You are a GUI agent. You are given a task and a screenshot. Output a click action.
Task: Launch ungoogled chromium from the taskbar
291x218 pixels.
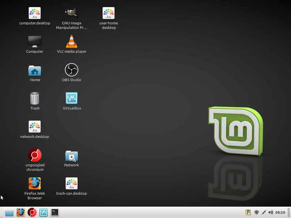[32, 212]
